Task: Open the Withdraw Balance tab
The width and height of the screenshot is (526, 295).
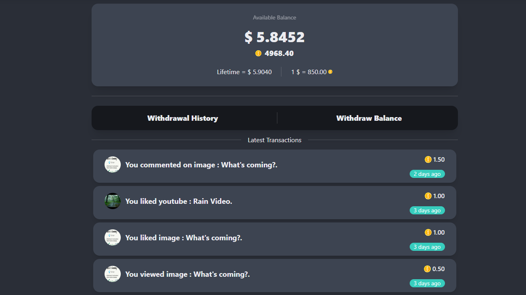Action: click(x=369, y=118)
